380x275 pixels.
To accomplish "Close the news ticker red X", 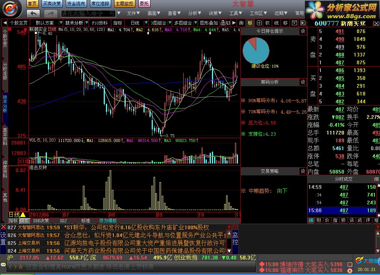I will (x=3, y=227).
